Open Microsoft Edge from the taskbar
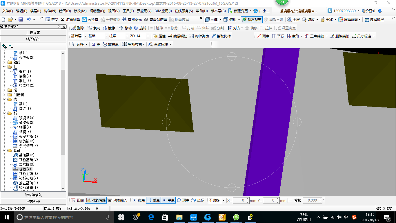This screenshot has height=223, width=396. [151, 217]
